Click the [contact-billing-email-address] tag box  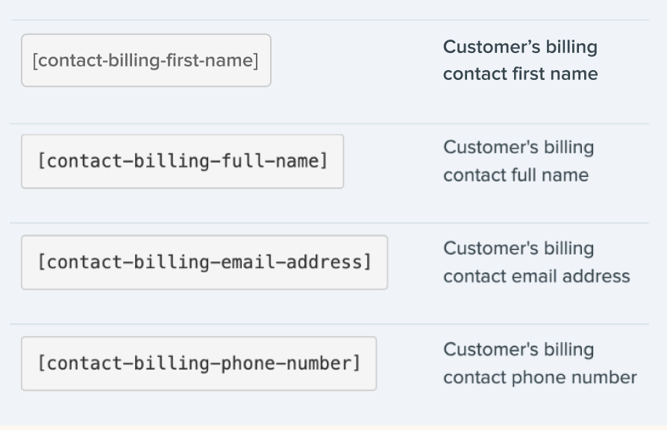(x=204, y=262)
